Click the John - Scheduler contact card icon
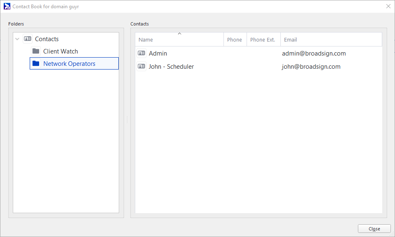 pyautogui.click(x=141, y=66)
